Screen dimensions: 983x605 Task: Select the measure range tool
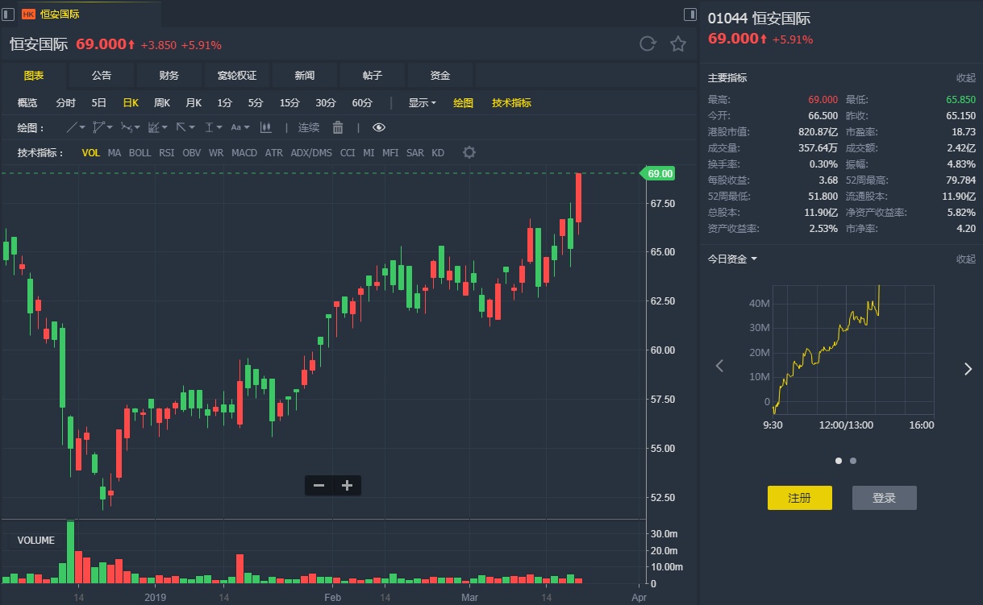click(209, 127)
